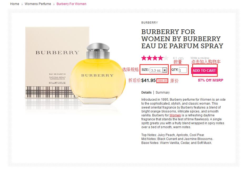Click the BURBERRY brand name label

(x=150, y=23)
